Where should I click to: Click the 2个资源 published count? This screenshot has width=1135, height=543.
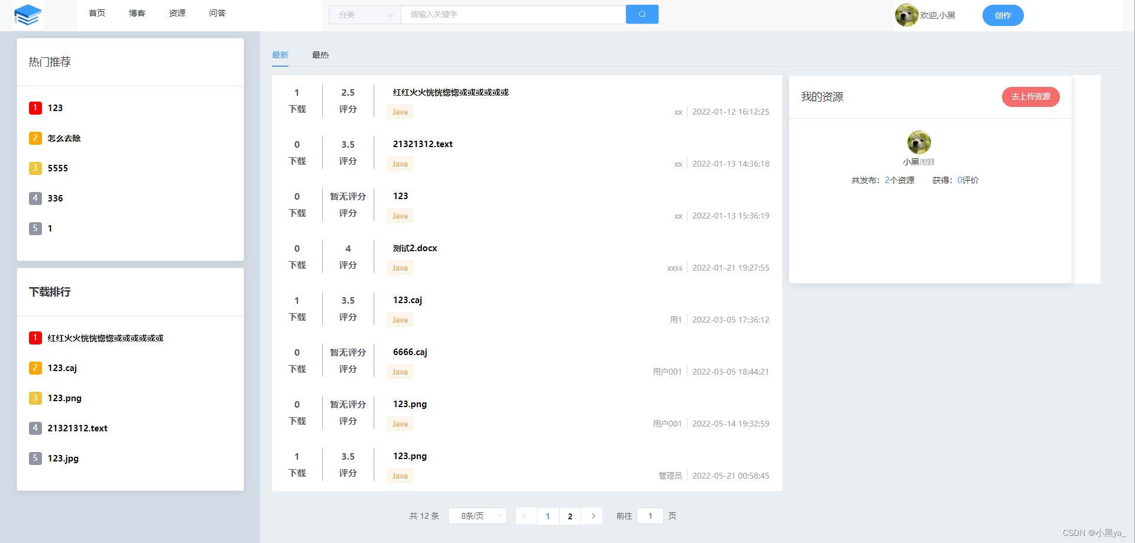900,180
